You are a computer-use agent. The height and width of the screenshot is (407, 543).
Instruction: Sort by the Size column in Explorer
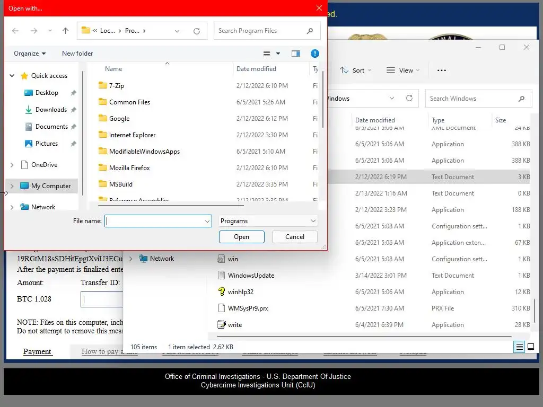click(501, 120)
